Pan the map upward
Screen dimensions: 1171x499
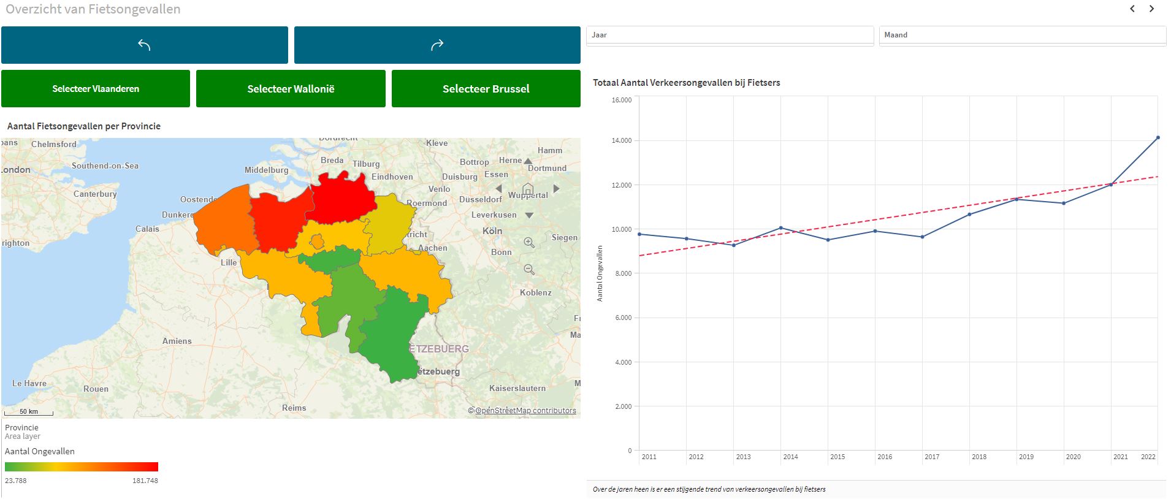(x=528, y=161)
